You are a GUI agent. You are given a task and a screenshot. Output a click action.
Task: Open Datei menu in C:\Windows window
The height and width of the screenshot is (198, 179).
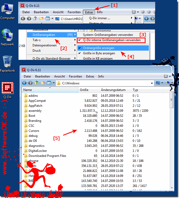27,76
